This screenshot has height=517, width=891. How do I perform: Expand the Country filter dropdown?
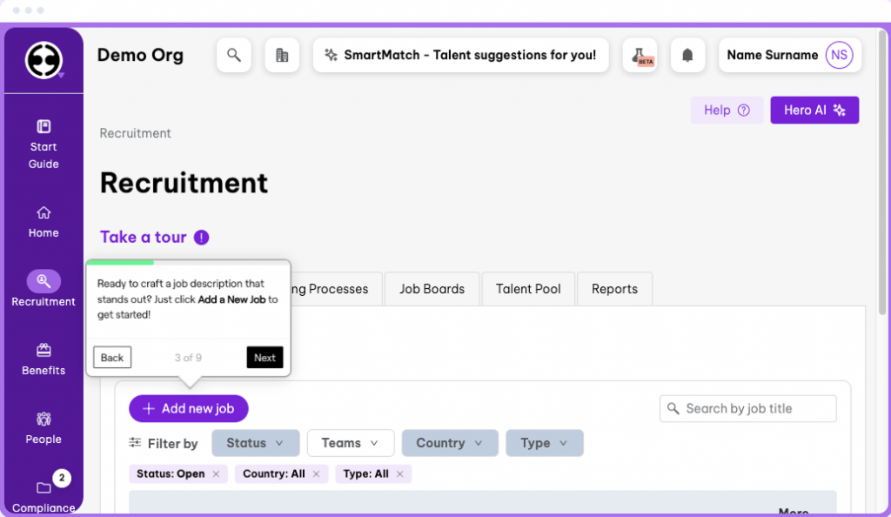pyautogui.click(x=450, y=443)
